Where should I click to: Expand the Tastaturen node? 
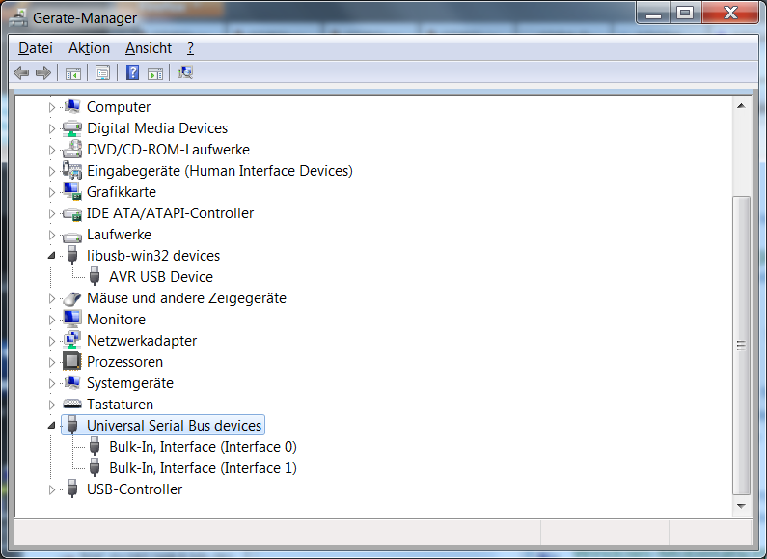tap(52, 405)
